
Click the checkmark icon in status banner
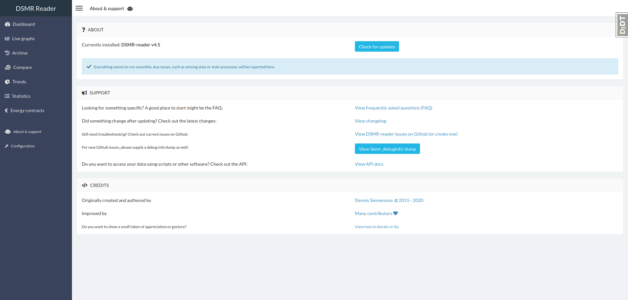tap(89, 67)
